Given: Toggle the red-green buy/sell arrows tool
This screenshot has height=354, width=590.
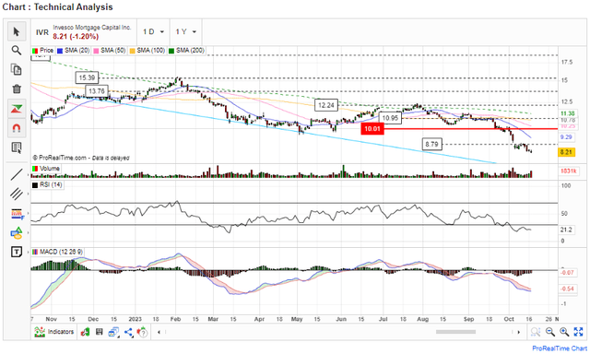Looking at the screenshot, I should pos(17,109).
